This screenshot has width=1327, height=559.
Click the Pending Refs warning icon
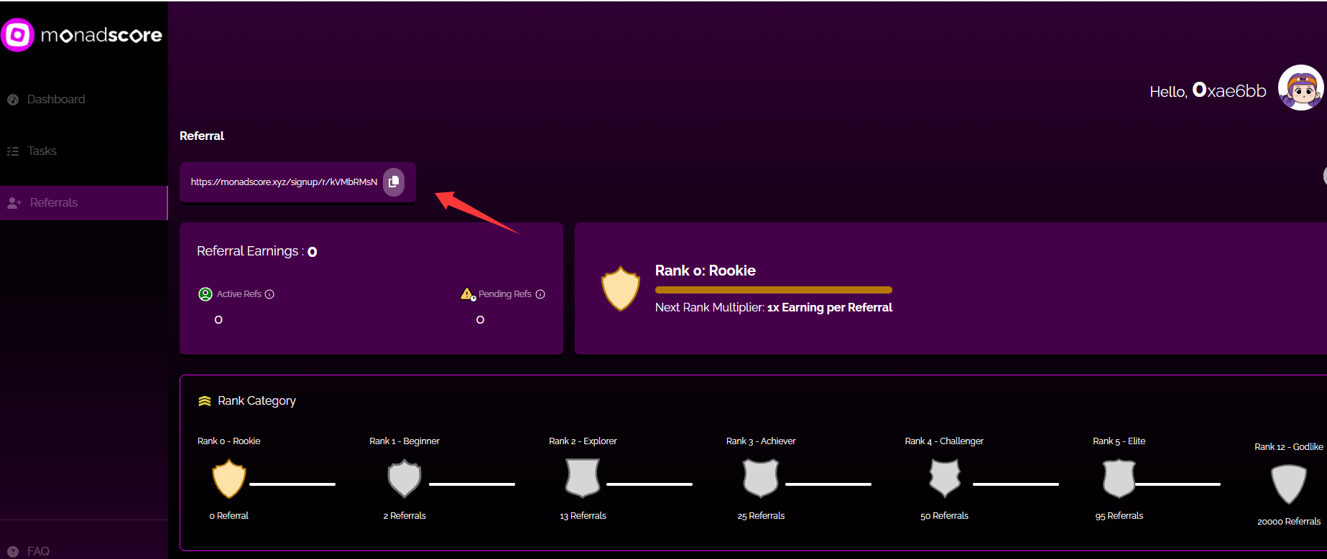coord(468,294)
